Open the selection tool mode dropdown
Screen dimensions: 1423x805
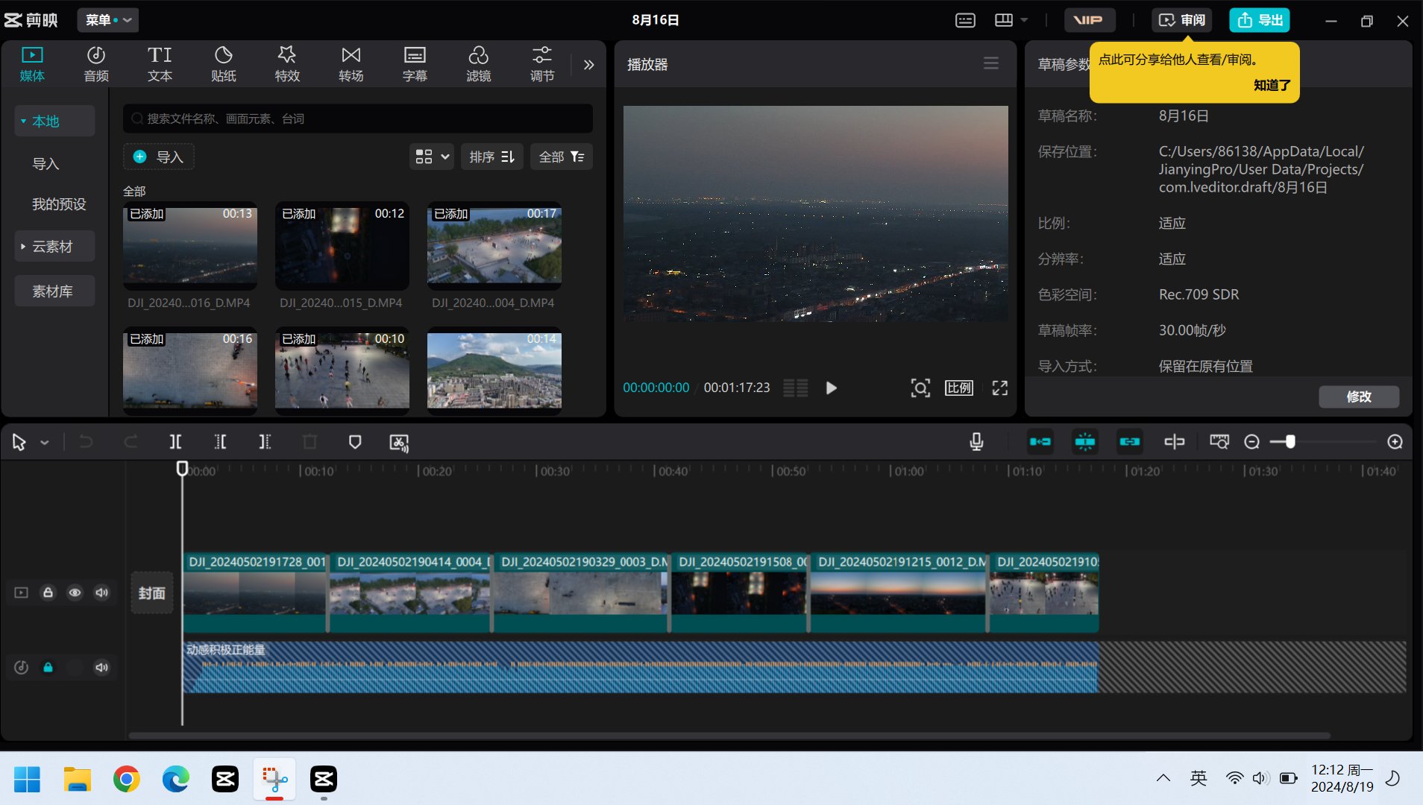(45, 443)
